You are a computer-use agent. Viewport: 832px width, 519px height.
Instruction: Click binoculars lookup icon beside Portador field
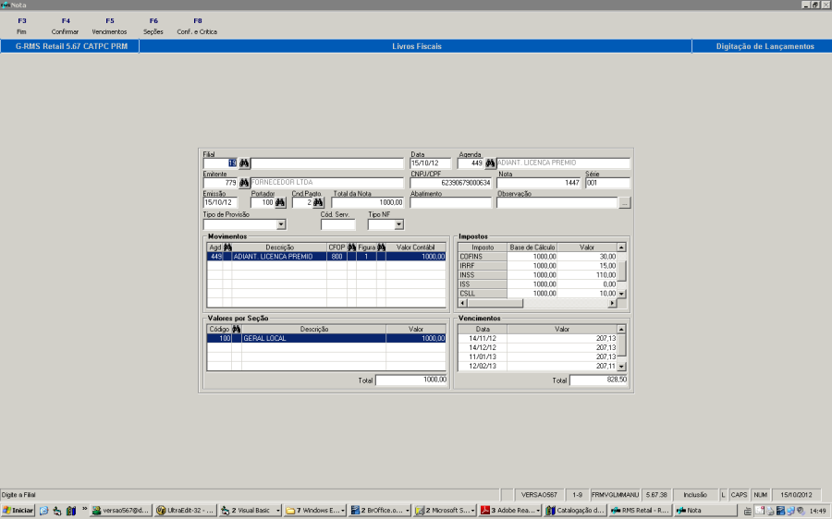[x=280, y=202]
